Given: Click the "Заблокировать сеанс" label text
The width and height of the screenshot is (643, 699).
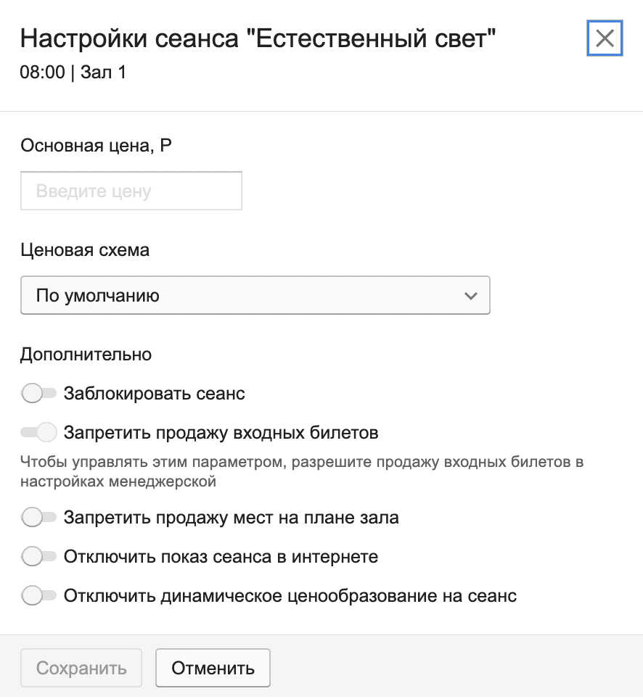Looking at the screenshot, I should point(155,394).
